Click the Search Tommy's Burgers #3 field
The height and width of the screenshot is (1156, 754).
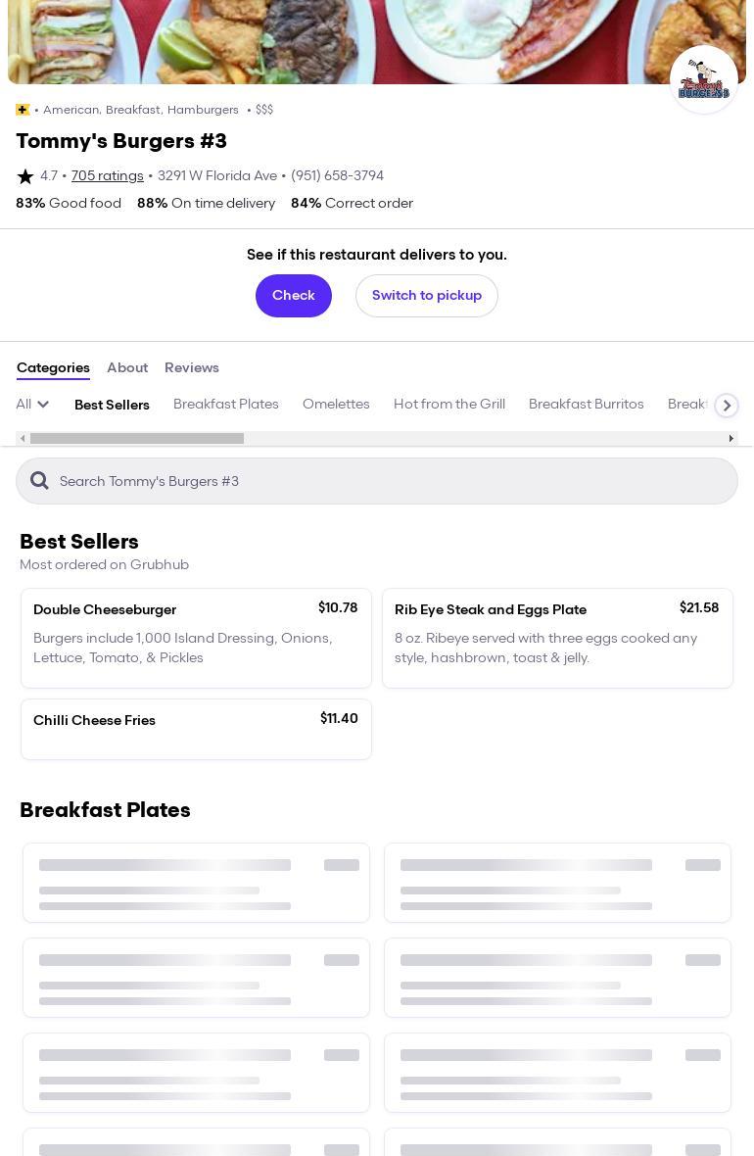(392, 481)
